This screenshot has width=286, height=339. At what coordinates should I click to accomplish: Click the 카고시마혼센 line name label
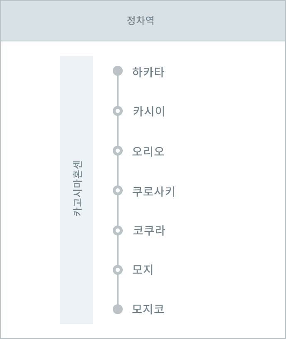pyautogui.click(x=77, y=188)
